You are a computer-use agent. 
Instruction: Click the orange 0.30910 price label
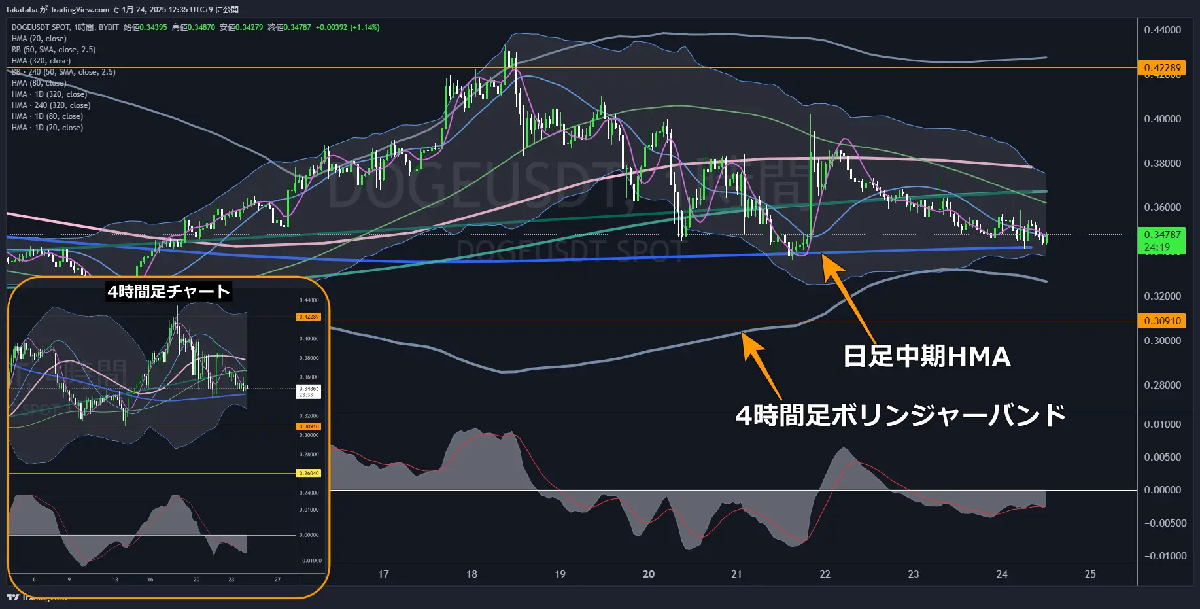(x=1162, y=321)
